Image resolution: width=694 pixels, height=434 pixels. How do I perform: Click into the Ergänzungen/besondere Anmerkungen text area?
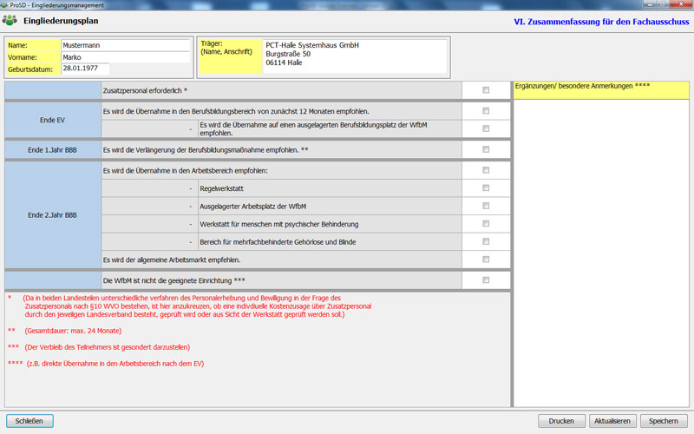pyautogui.click(x=600, y=252)
